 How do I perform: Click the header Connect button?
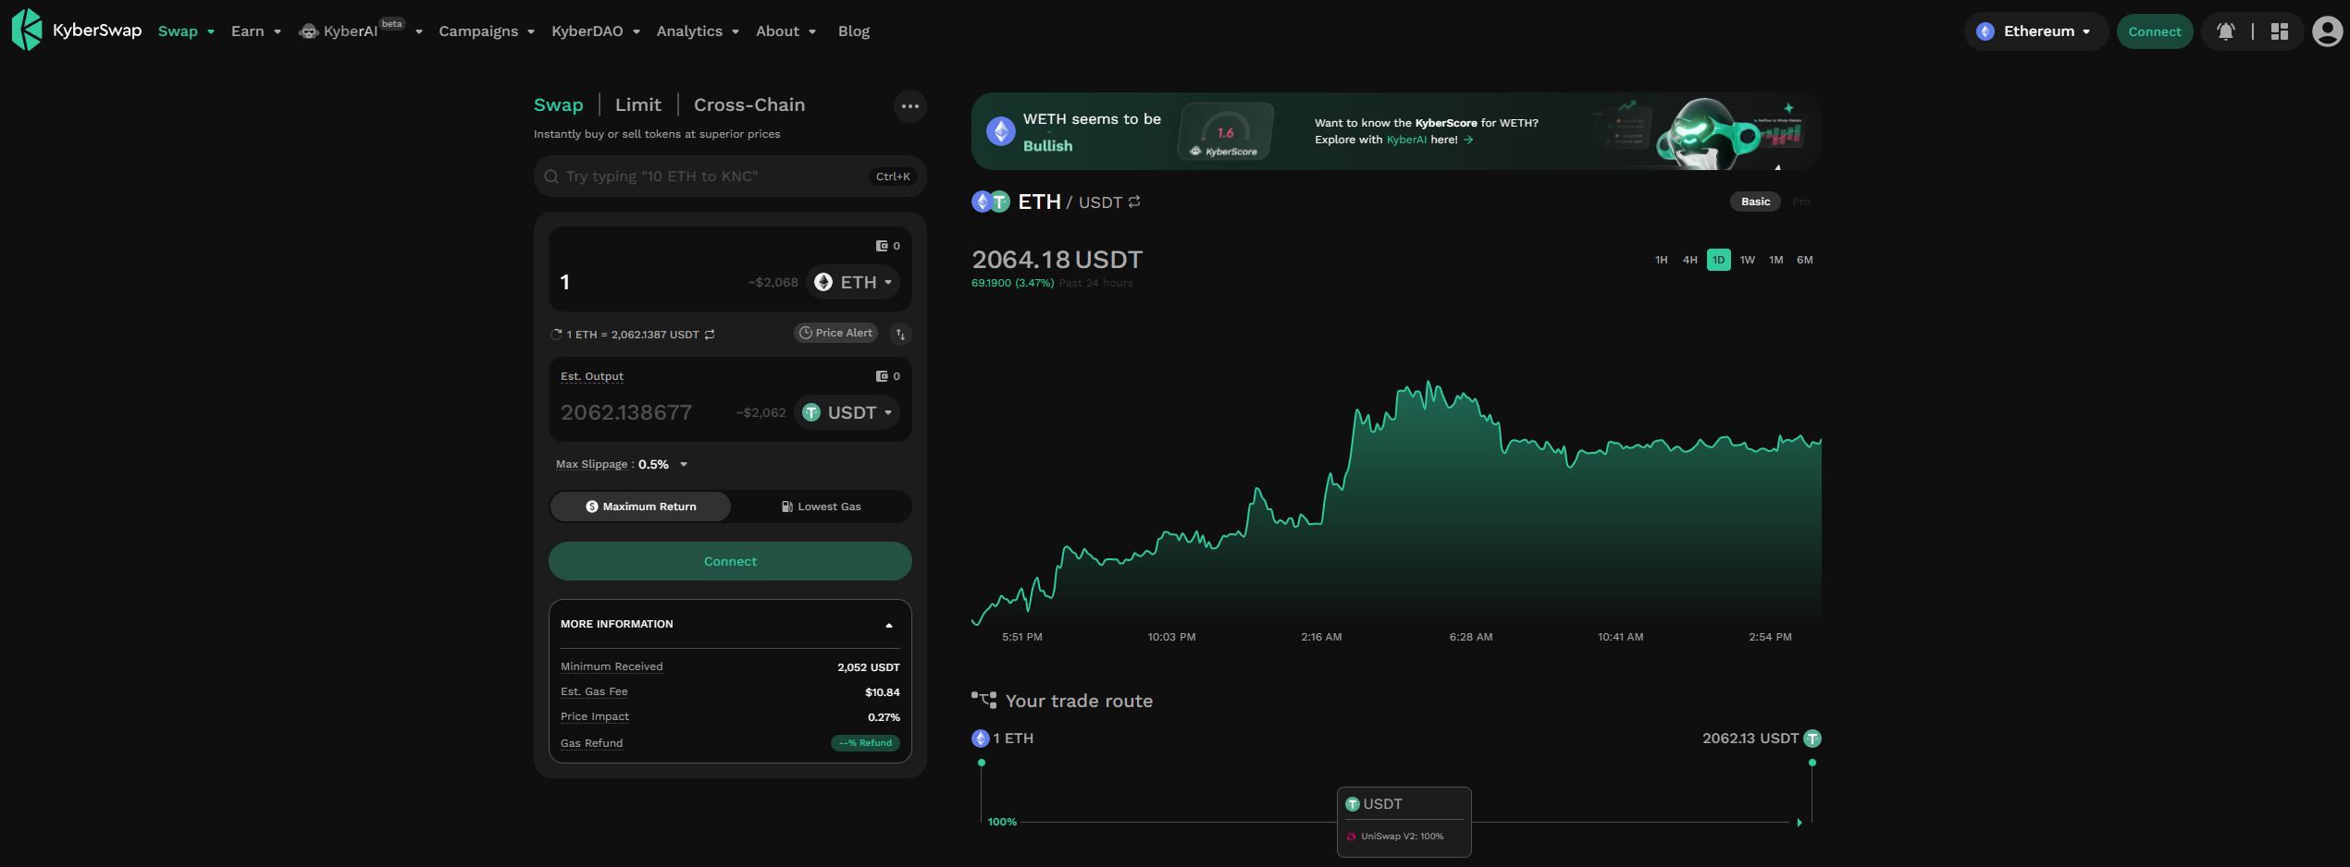[2154, 31]
